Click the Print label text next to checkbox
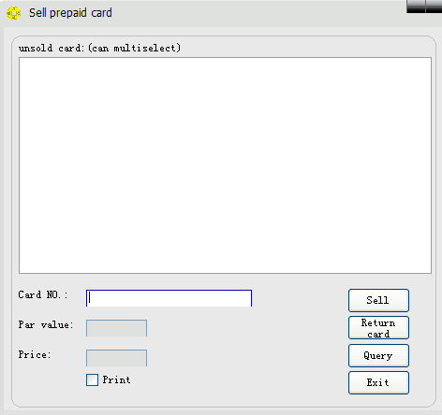Viewport: 442px width, 415px height. tap(116, 379)
